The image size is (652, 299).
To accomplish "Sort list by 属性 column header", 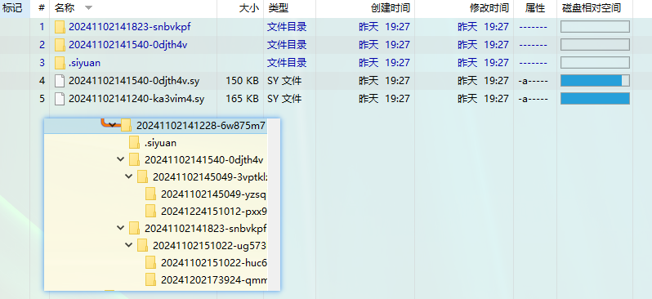I will point(535,8).
